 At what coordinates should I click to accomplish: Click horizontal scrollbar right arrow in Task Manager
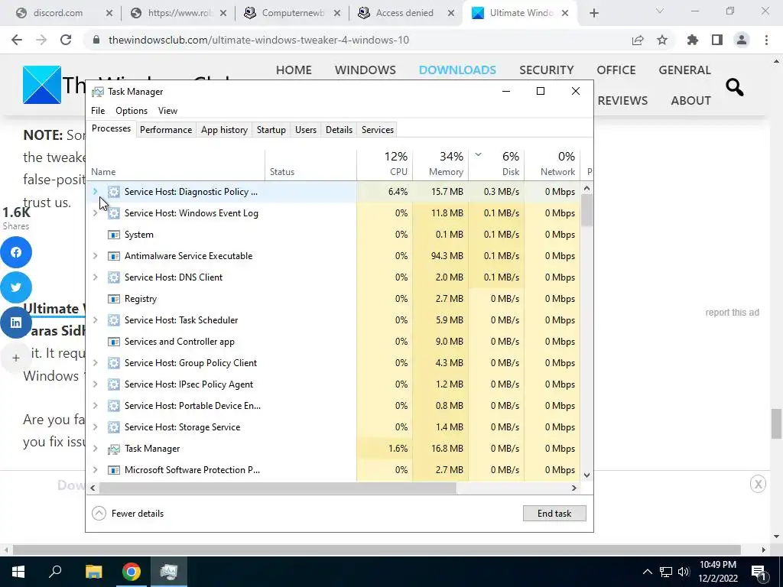[x=573, y=488]
